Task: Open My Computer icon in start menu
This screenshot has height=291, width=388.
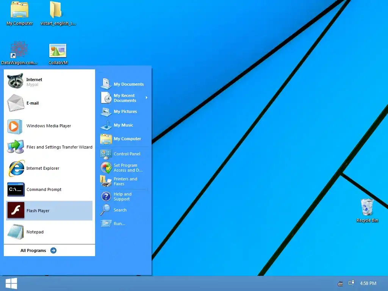Action: coord(106,139)
